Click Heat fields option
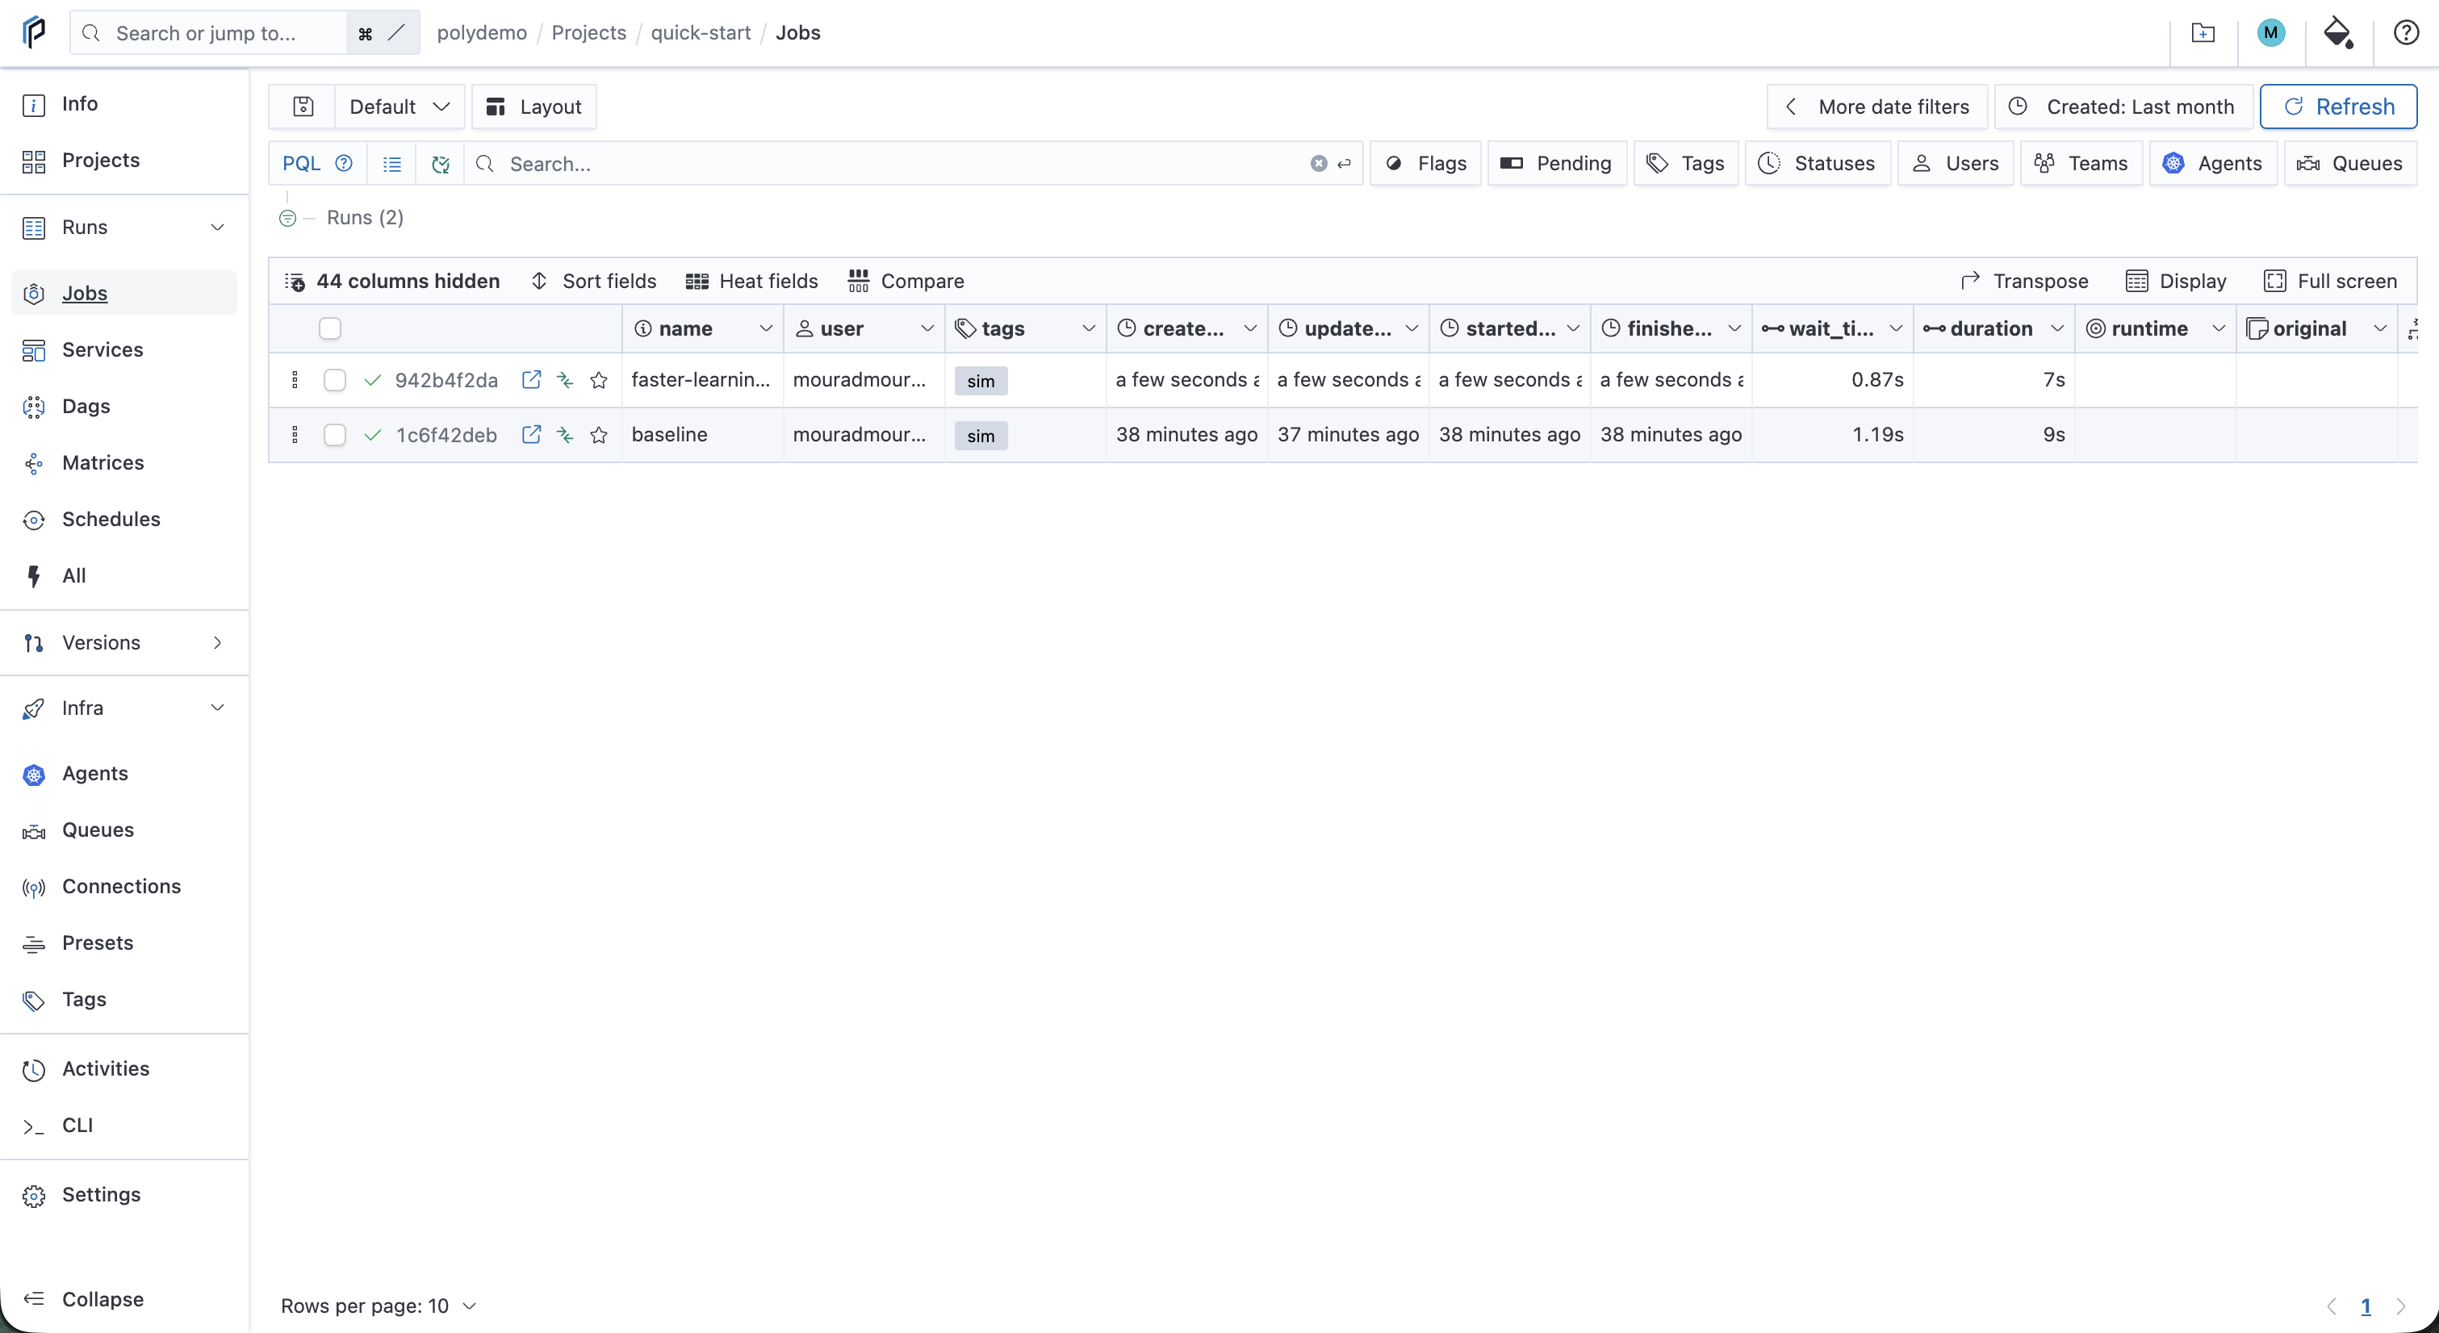2439x1333 pixels. pos(751,281)
